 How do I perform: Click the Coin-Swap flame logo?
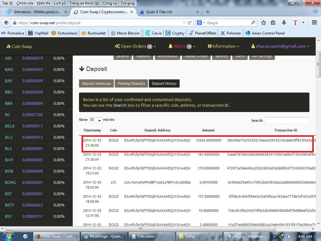coord(8,46)
